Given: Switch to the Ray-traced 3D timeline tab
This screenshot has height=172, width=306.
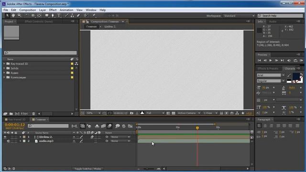Looking at the screenshot, I should (17, 119).
